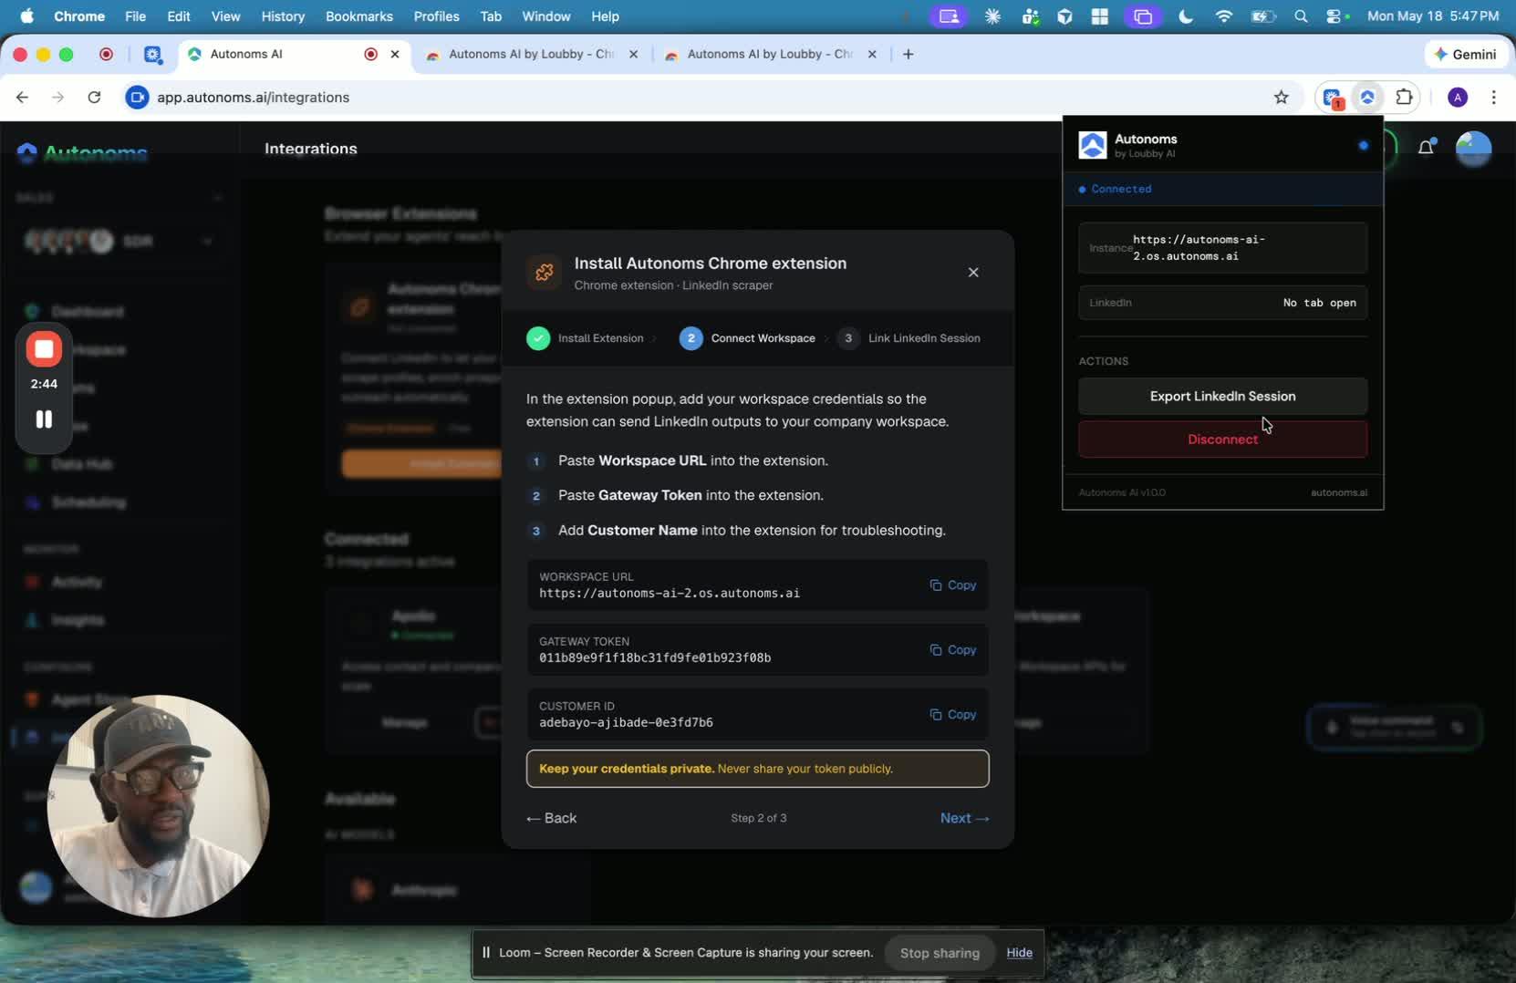
Task: Stop the Loom recording with the red stop button
Action: point(44,349)
